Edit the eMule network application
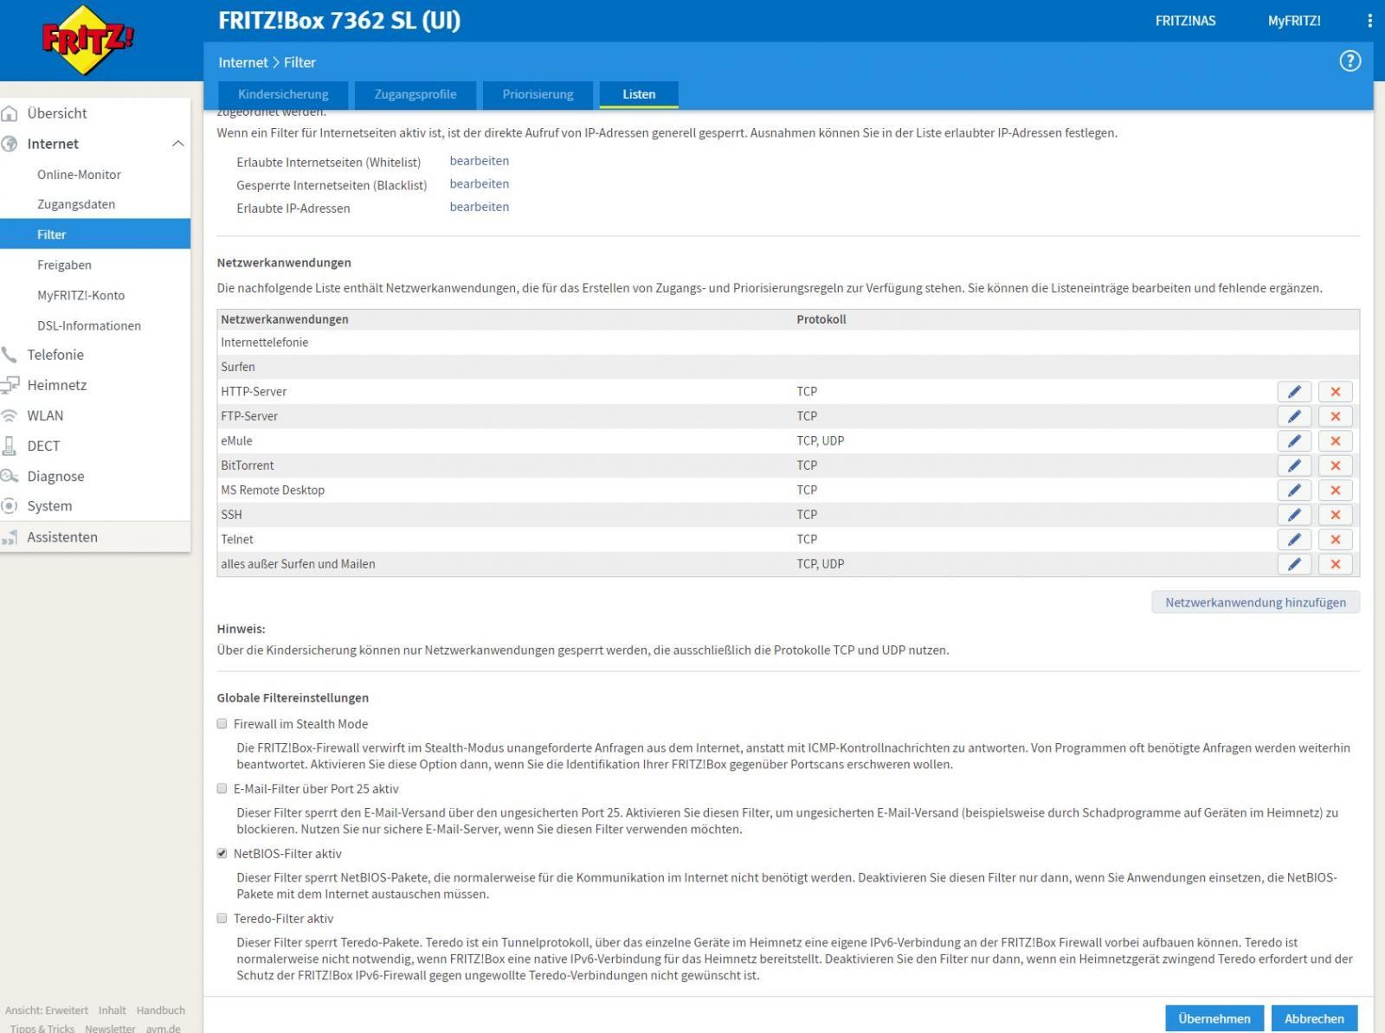Image resolution: width=1385 pixels, height=1033 pixels. [1294, 441]
